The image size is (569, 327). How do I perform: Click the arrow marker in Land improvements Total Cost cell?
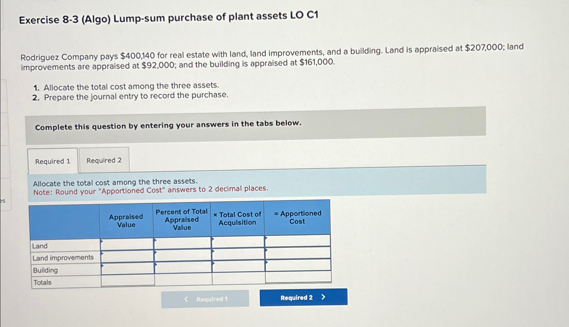point(213,253)
